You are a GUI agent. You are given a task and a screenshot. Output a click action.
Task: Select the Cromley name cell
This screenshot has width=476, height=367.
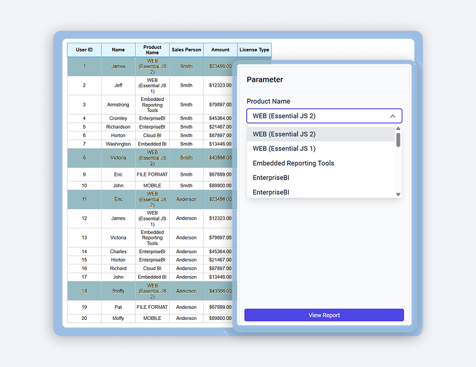(118, 118)
